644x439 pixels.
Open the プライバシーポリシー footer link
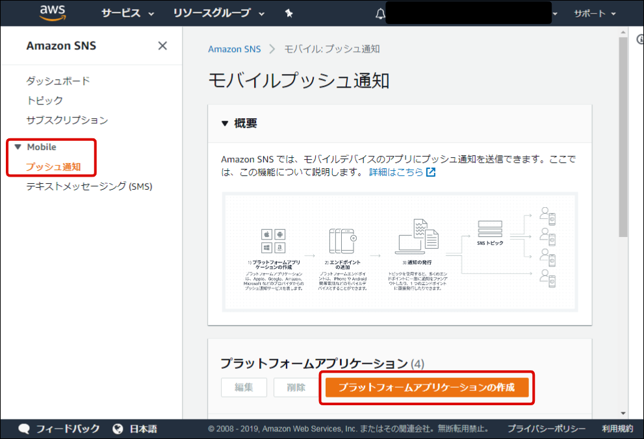point(546,429)
